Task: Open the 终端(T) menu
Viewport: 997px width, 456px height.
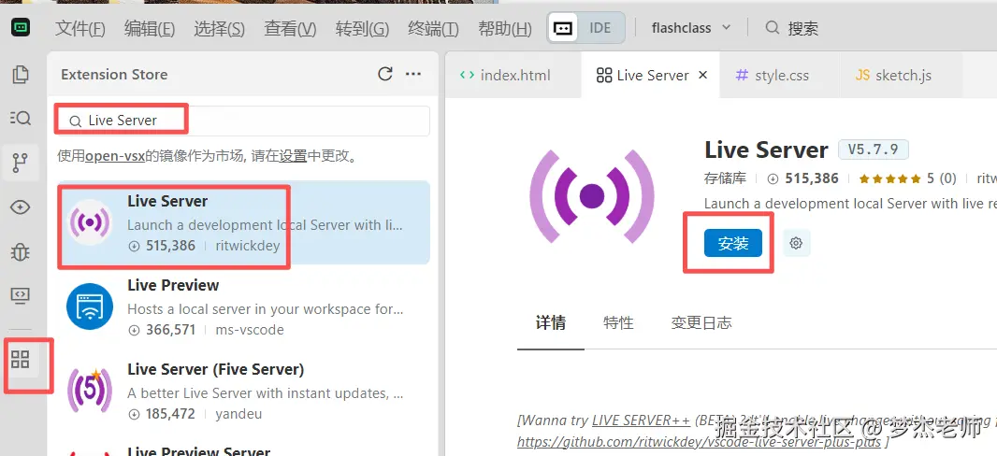Action: click(x=433, y=28)
